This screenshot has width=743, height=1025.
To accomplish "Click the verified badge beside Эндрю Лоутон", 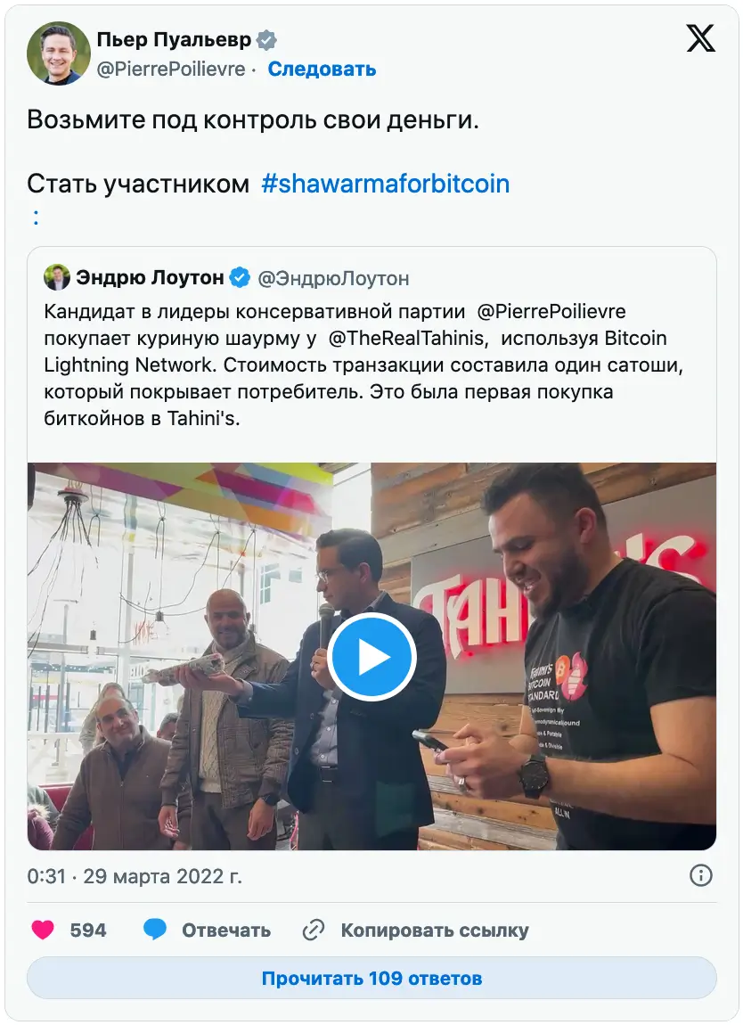I will click(240, 278).
